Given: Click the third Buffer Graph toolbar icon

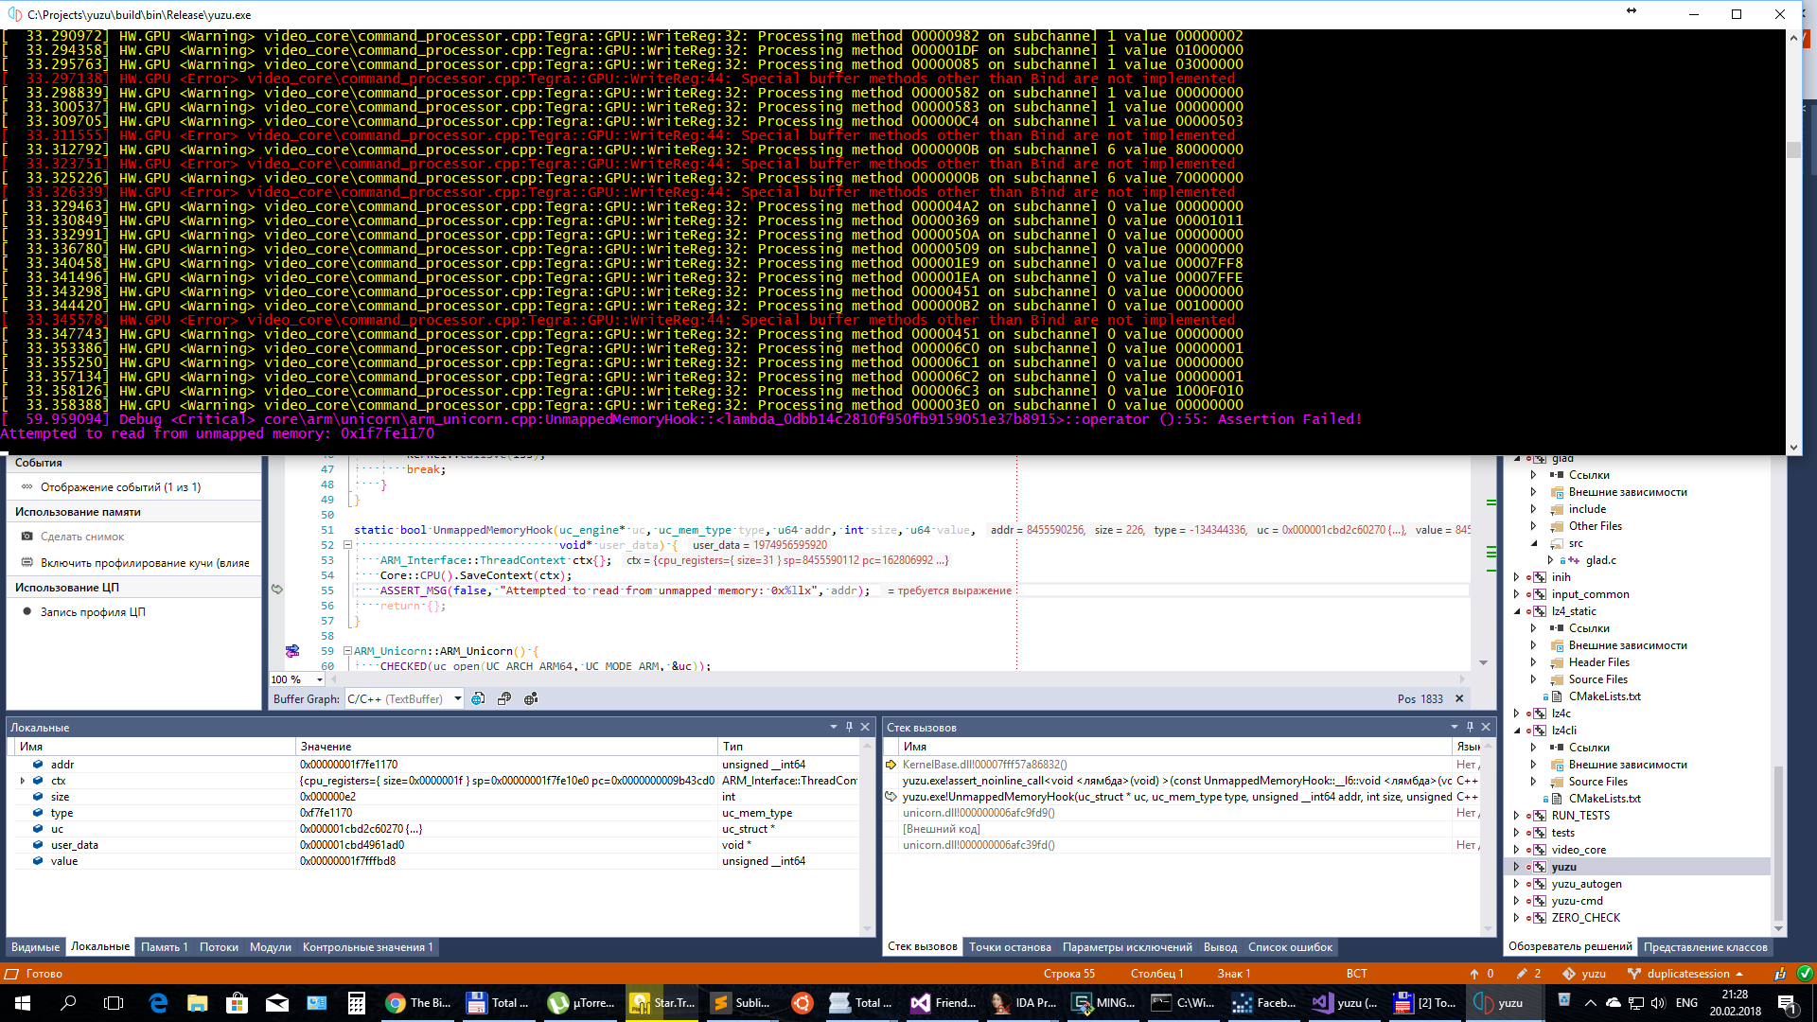Looking at the screenshot, I should [531, 698].
